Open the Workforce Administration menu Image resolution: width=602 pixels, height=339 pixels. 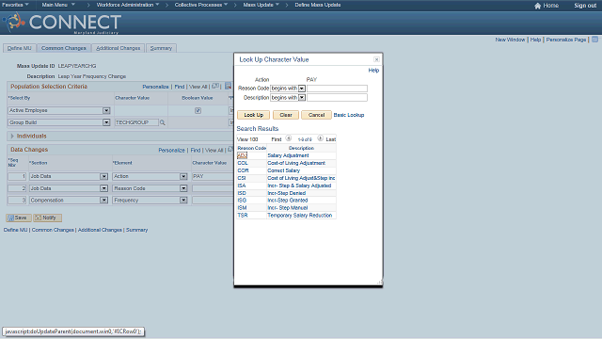(128, 5)
